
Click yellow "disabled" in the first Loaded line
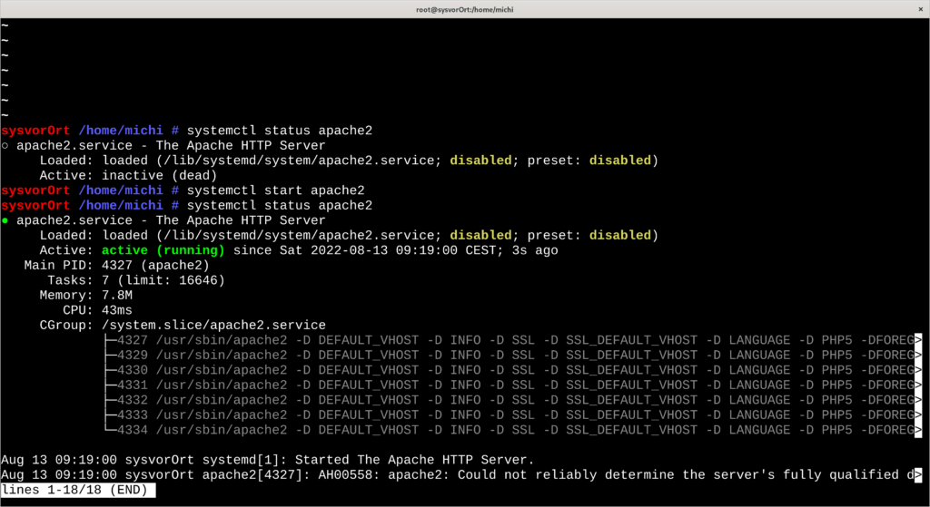pos(480,161)
